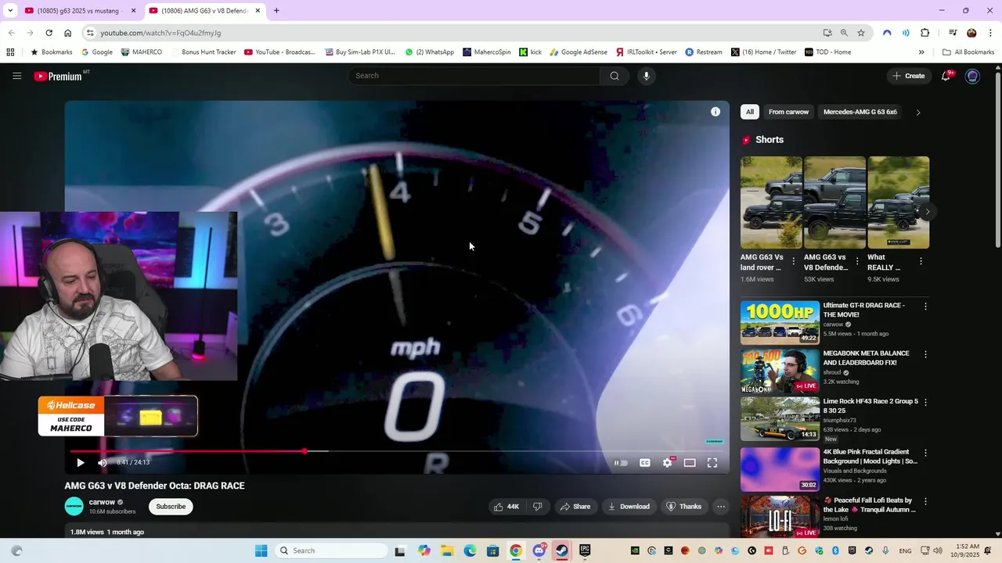Open Steam from taskbar
The width and height of the screenshot is (1002, 563).
tap(562, 550)
